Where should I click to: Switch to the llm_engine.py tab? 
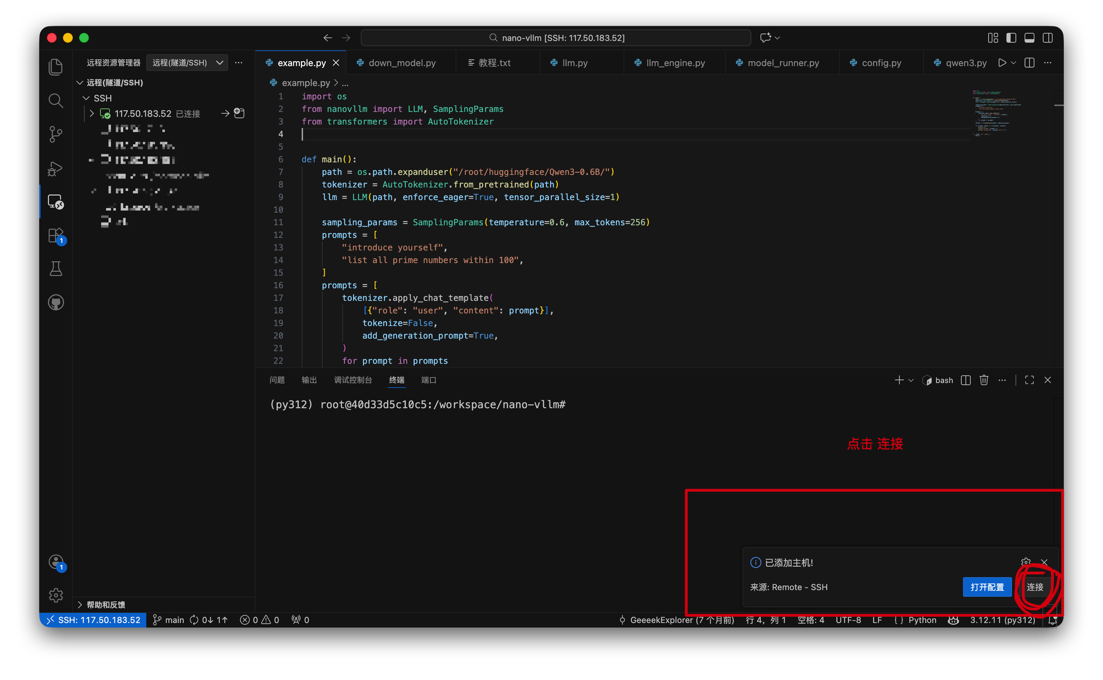click(x=675, y=63)
